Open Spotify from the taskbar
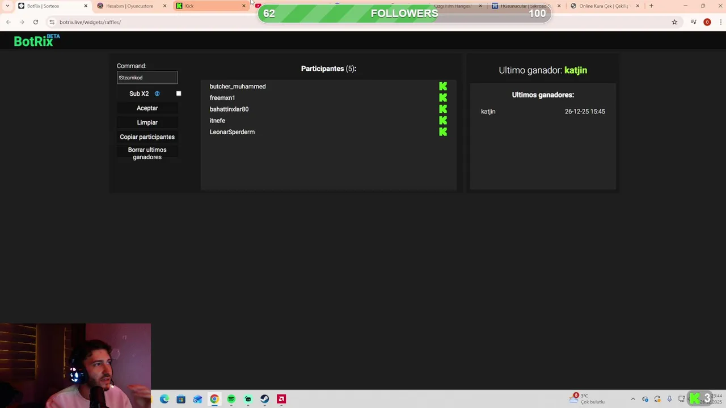 point(231,399)
